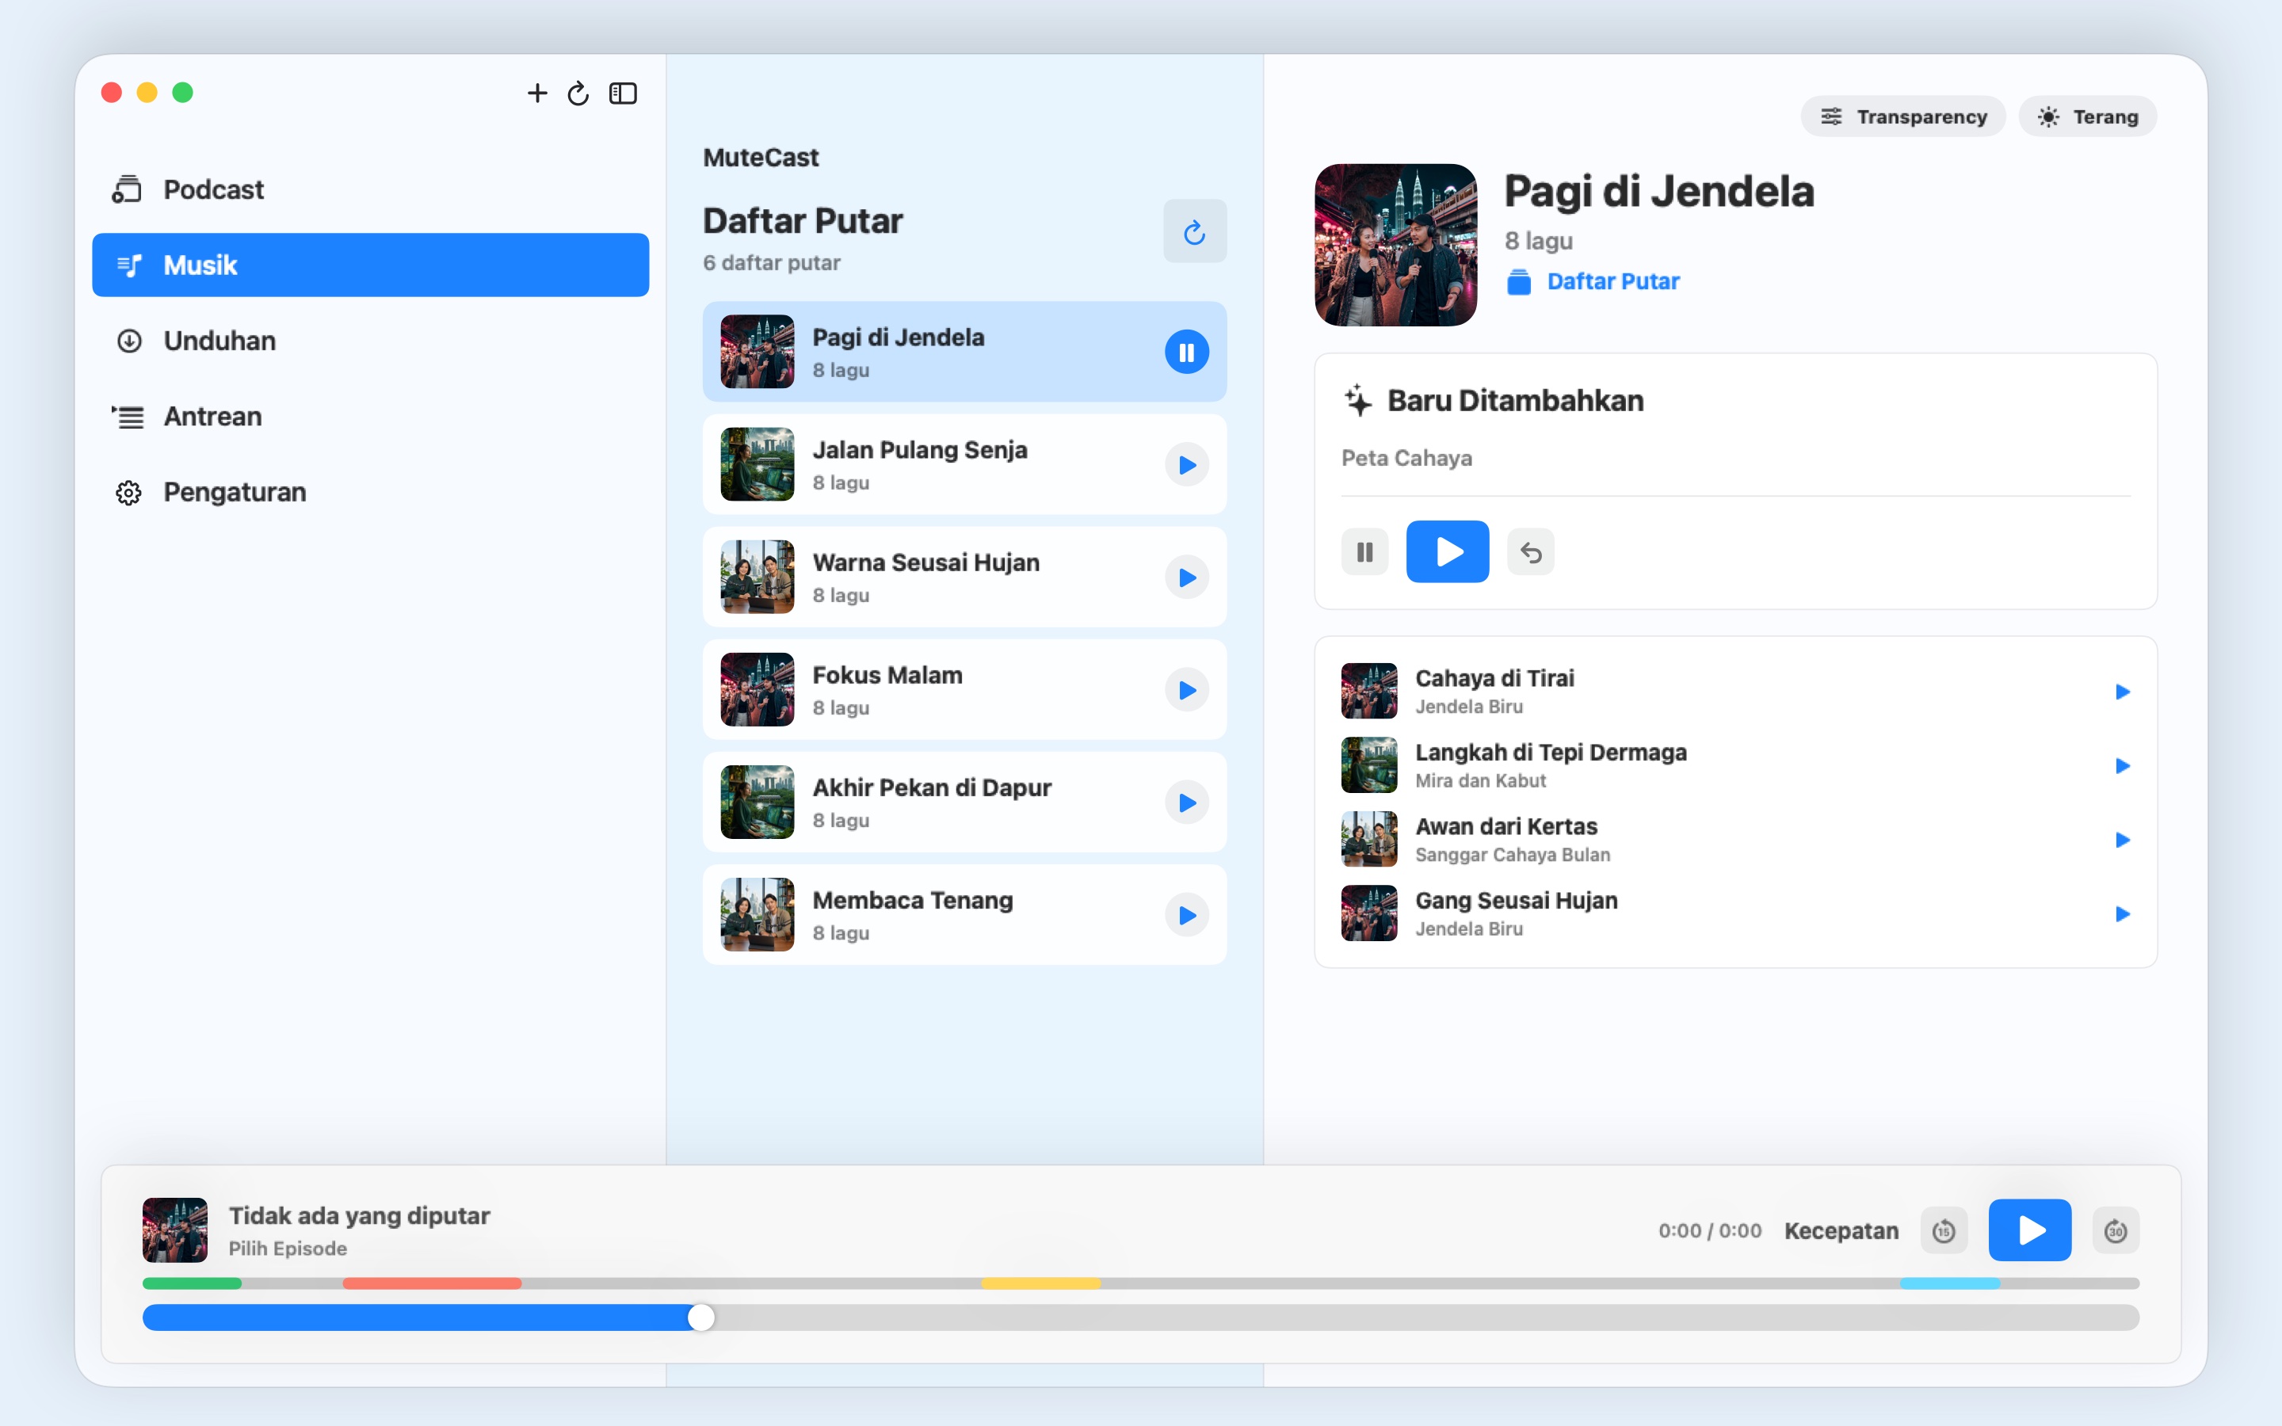Select the Akhir Pekan di Dapur title

click(x=932, y=787)
